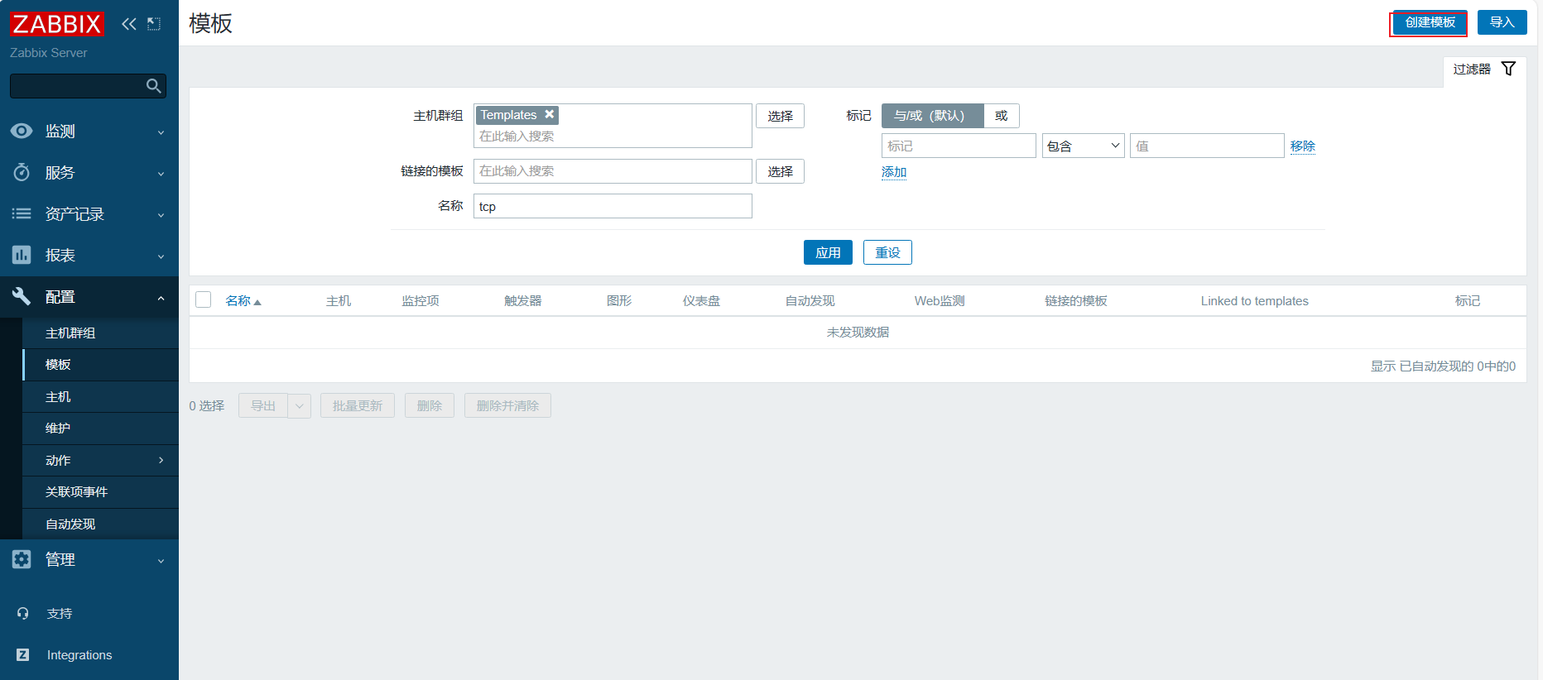Click the 导入 button

pyautogui.click(x=1502, y=22)
